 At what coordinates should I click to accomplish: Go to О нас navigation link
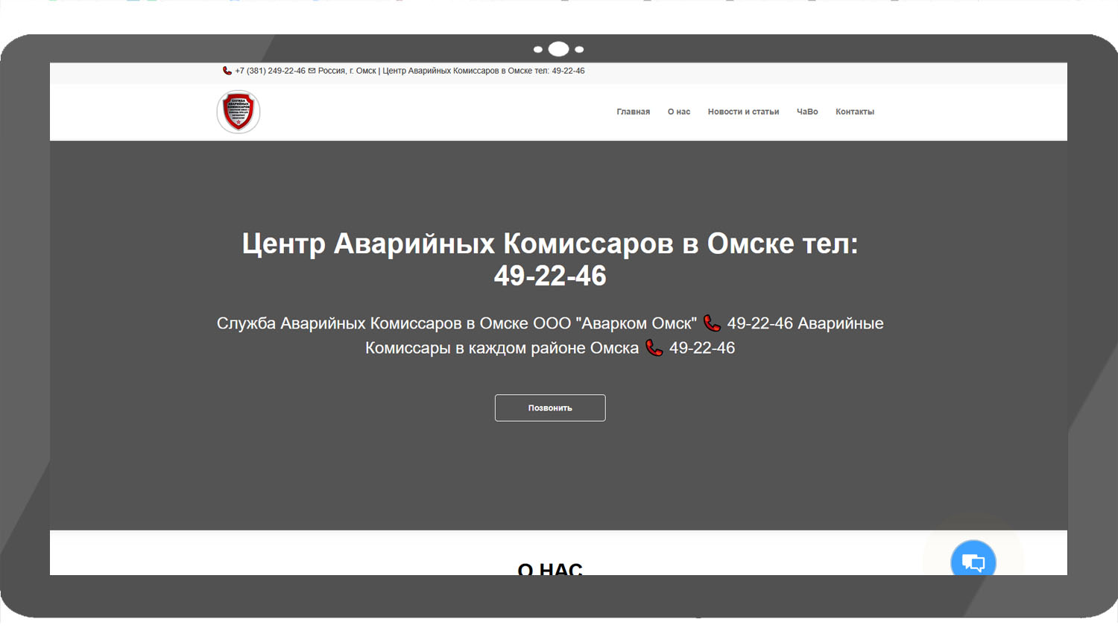point(679,112)
